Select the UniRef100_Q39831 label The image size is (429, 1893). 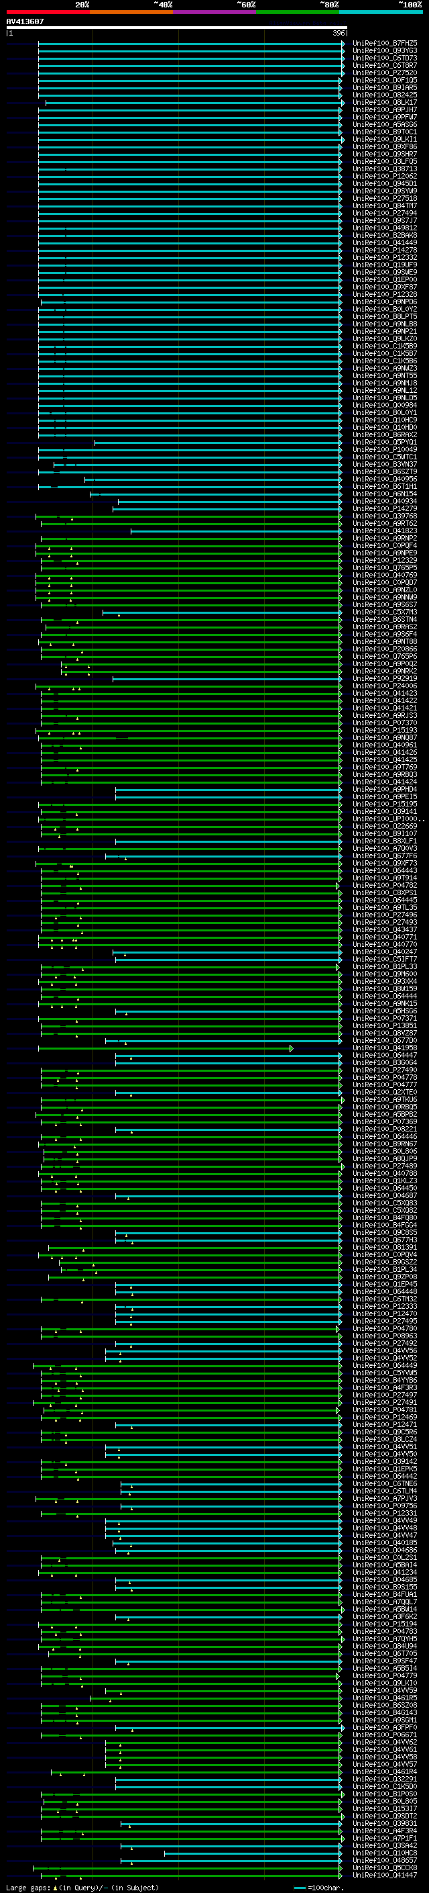(385, 1823)
